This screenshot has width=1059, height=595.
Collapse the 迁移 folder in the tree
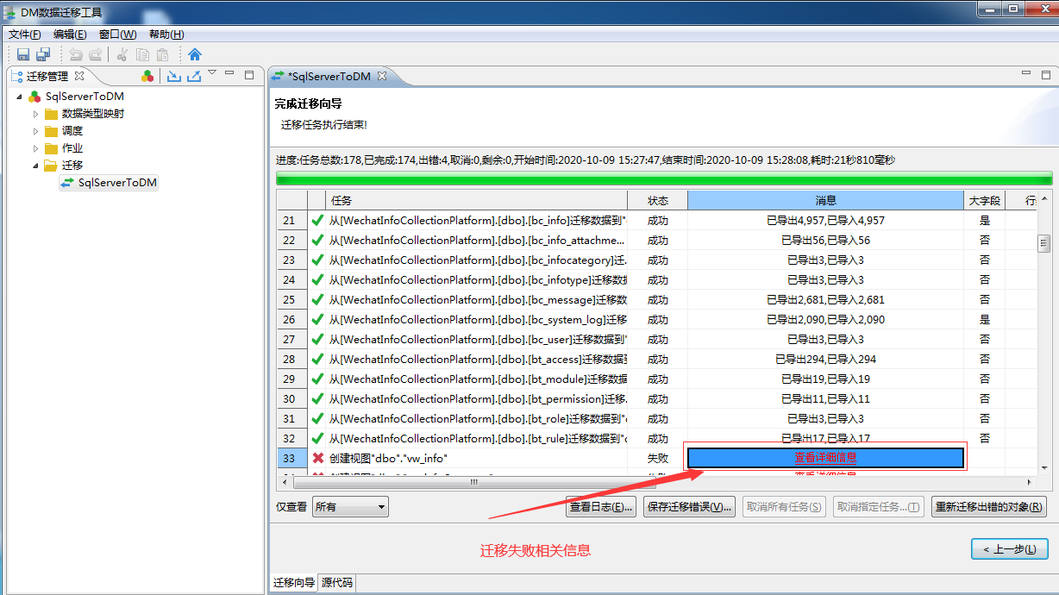(35, 166)
